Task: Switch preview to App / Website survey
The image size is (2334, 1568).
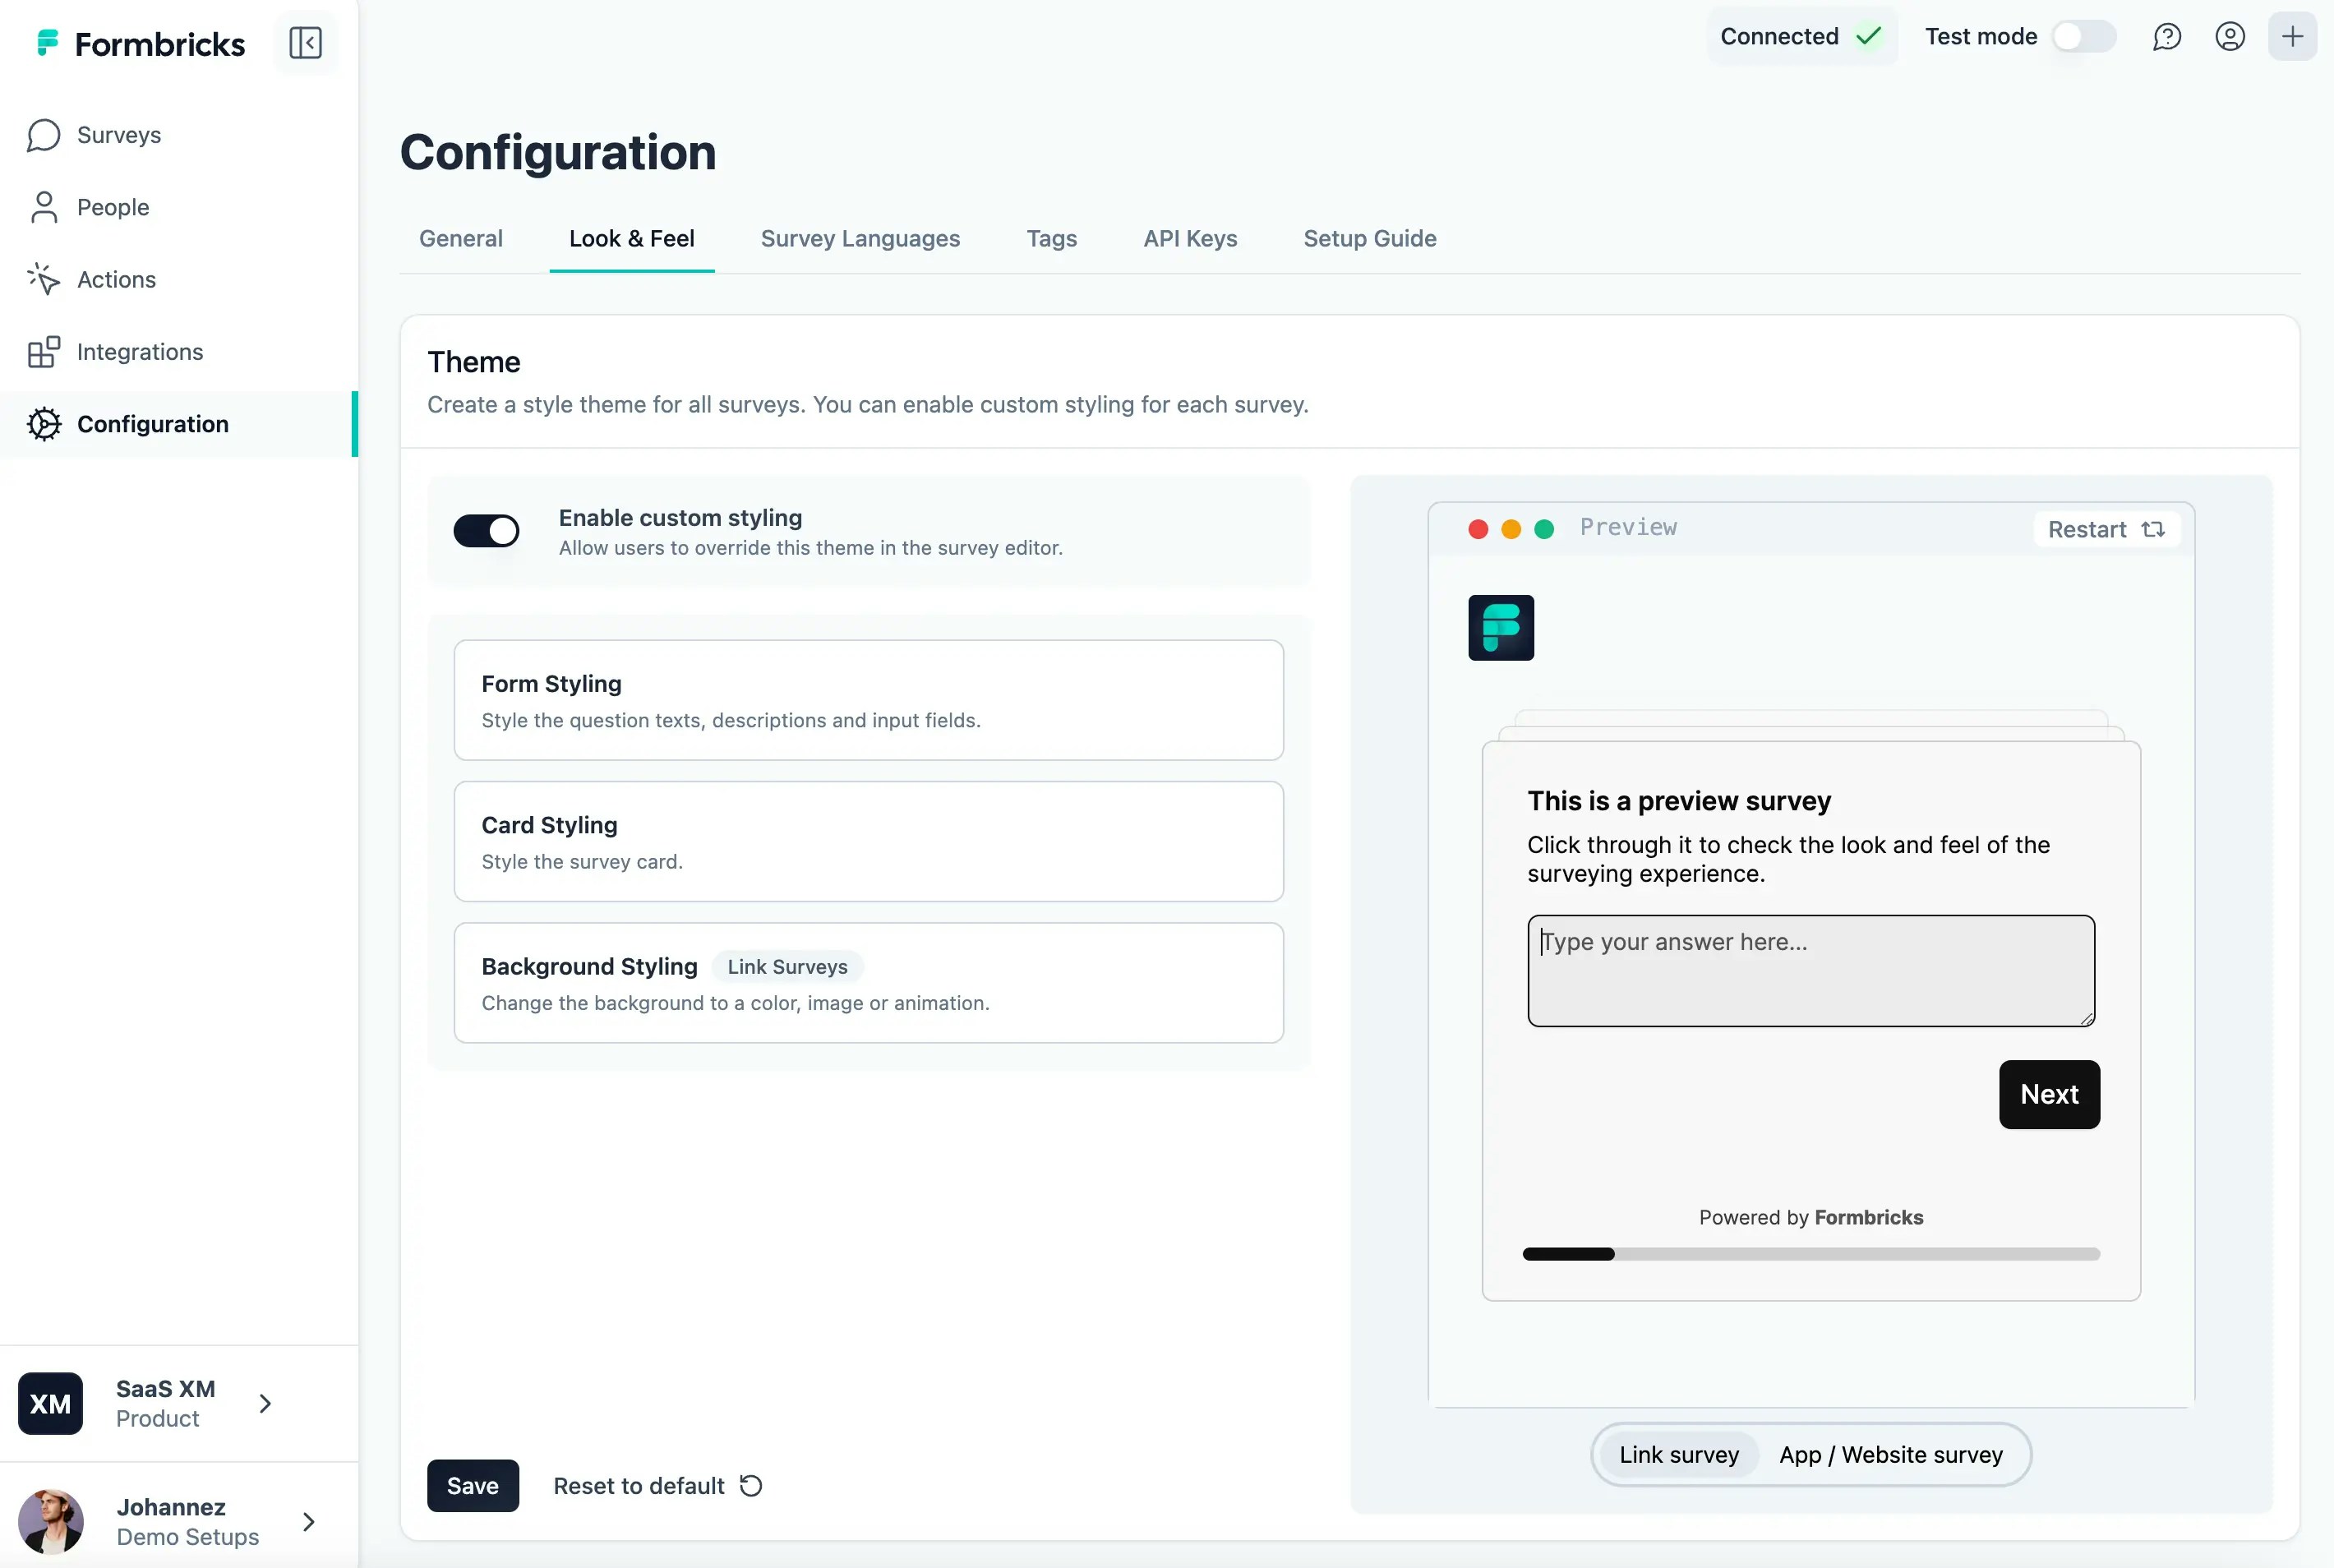Action: pos(1890,1454)
